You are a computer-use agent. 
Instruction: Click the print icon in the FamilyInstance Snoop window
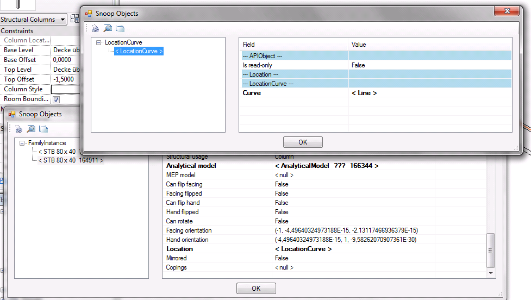19,129
